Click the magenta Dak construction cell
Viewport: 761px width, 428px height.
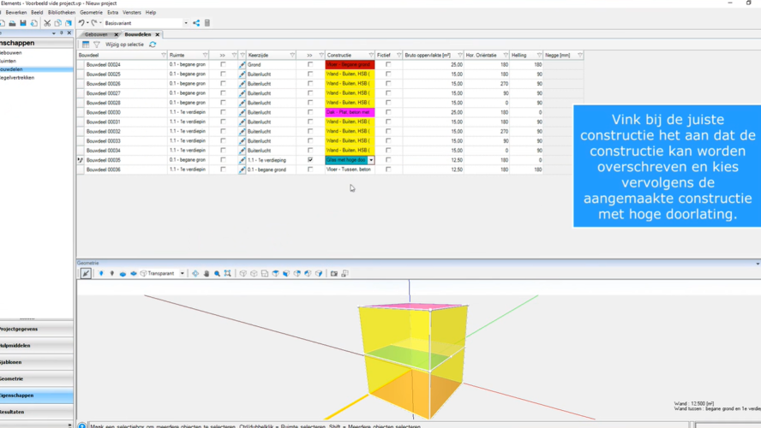(x=350, y=112)
